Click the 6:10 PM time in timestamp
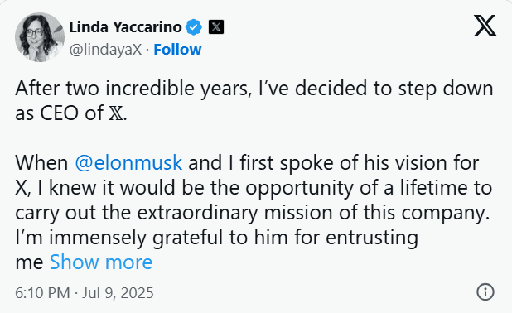This screenshot has width=512, height=313. (x=42, y=293)
